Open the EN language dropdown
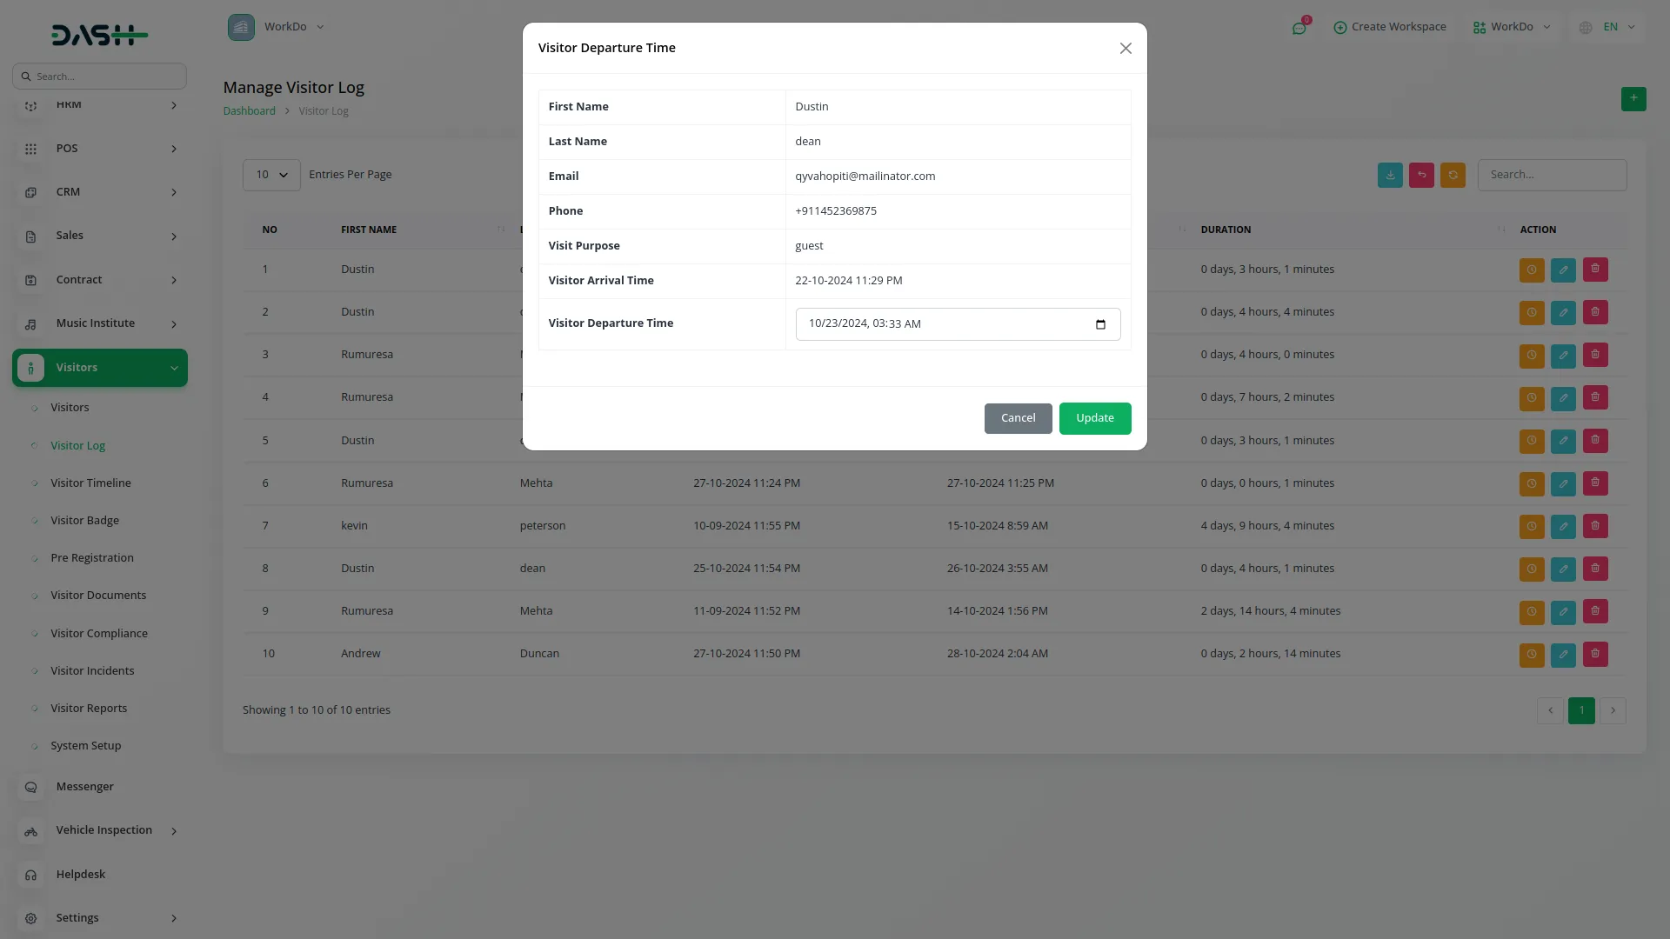 (1609, 27)
